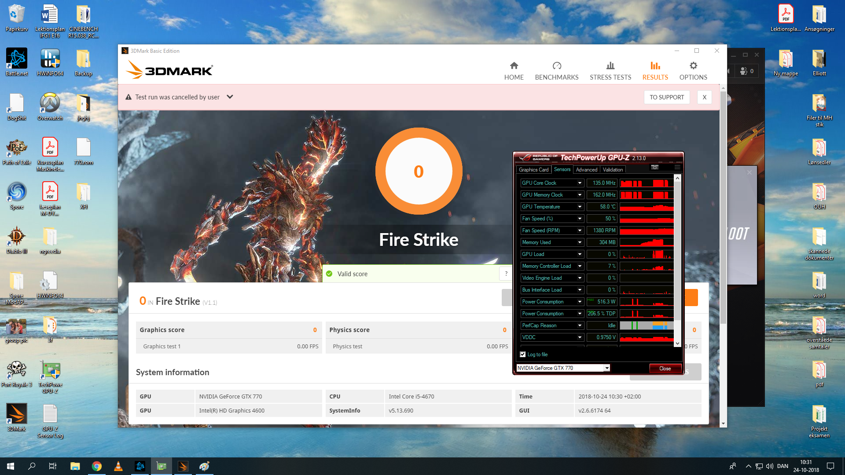Open the BENCHMARKS section in 3DMark
The width and height of the screenshot is (845, 475).
click(x=557, y=71)
